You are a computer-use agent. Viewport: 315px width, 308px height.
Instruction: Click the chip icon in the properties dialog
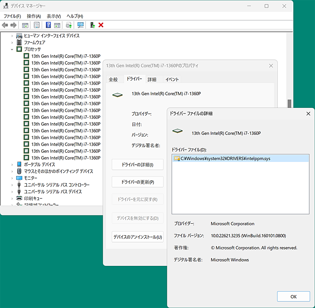coord(117,95)
